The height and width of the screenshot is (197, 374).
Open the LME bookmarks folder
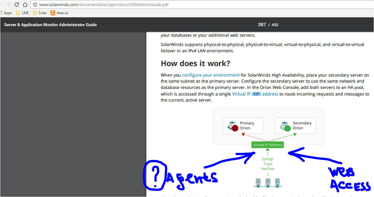22,13
